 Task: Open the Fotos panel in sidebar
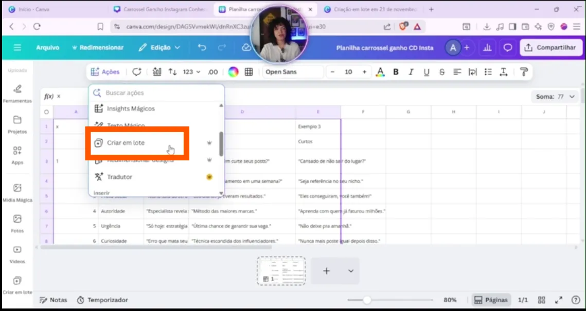coord(17,223)
